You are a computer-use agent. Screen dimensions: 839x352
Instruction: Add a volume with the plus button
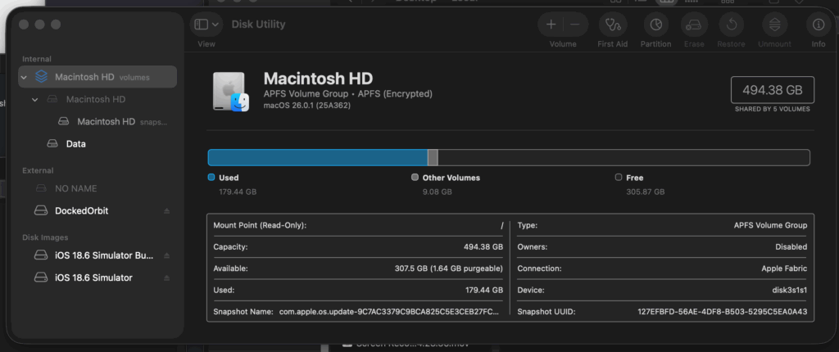point(551,25)
